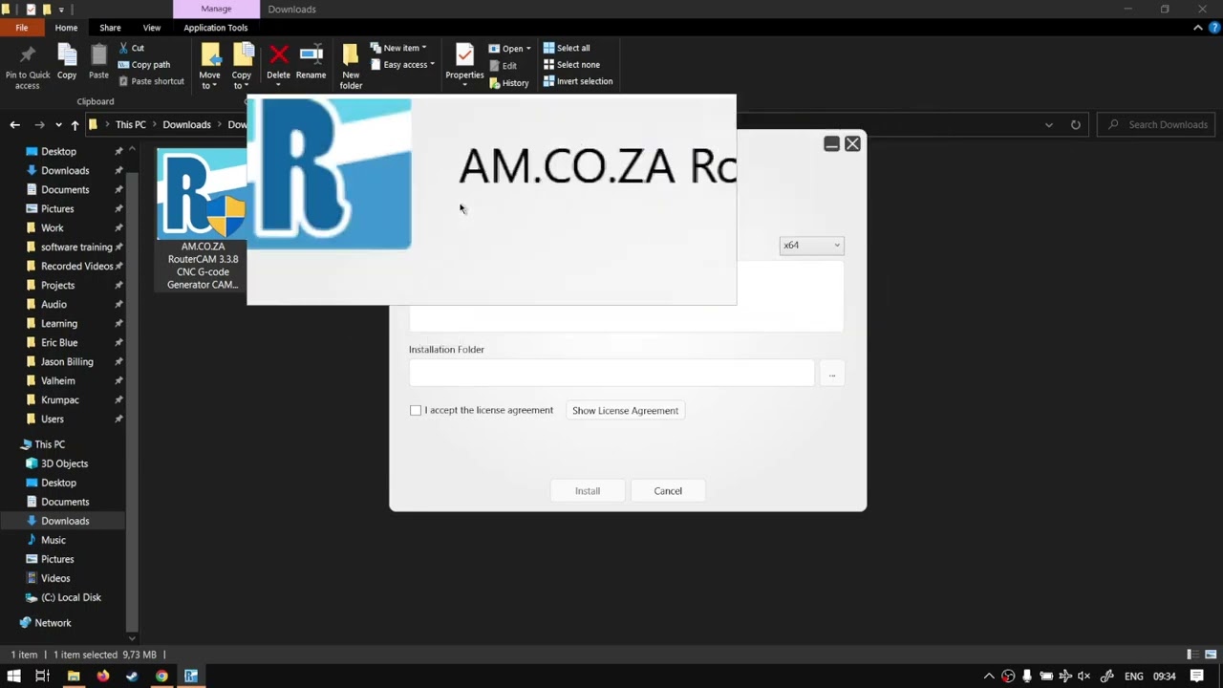
Task: Click the Manage contextual tab
Action: click(x=216, y=9)
